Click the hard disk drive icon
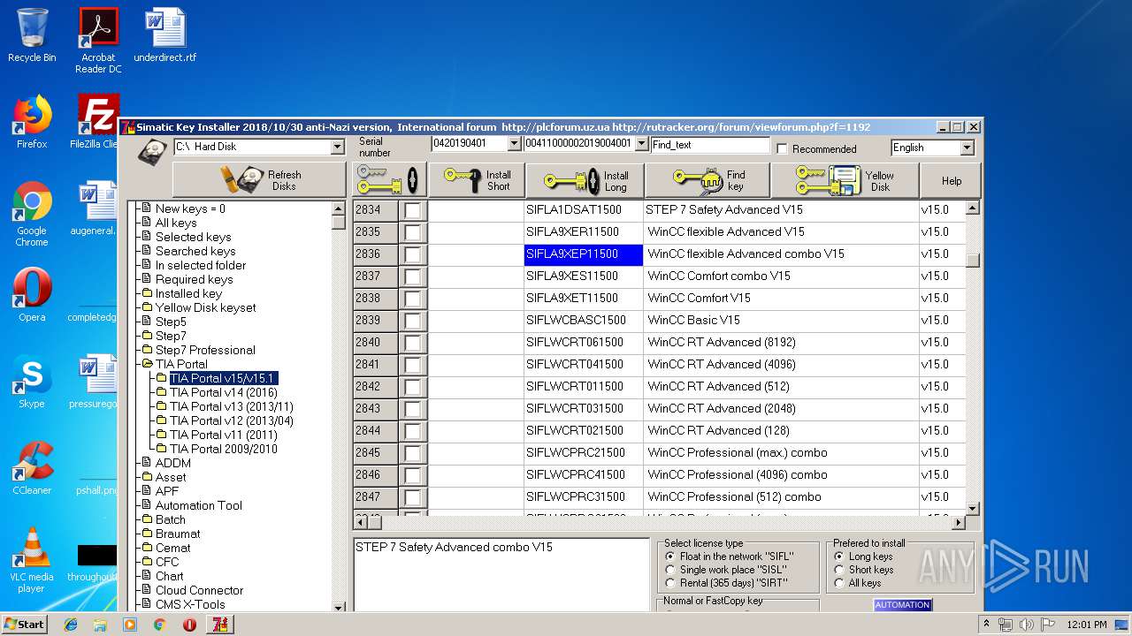This screenshot has height=636, width=1132. coord(151,151)
